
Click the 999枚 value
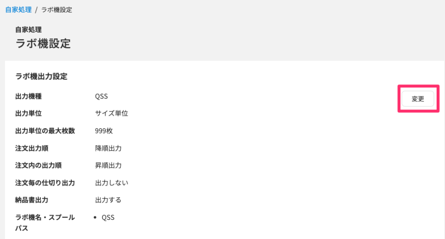point(104,131)
